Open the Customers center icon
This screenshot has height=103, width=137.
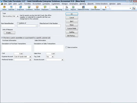(x=29, y=8)
